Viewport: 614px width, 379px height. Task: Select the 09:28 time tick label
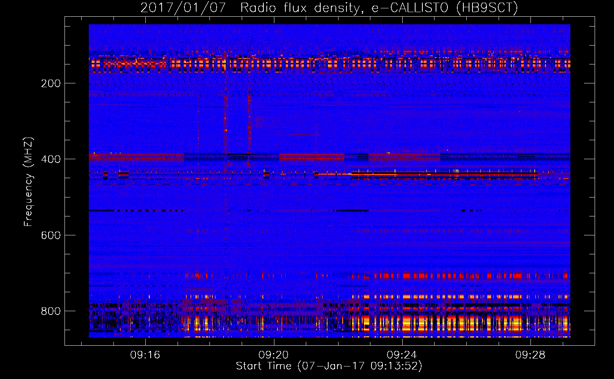(x=530, y=355)
